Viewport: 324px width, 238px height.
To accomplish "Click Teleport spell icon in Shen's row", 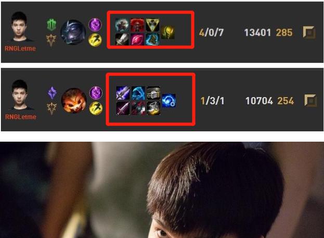I will pyautogui.click(x=95, y=24).
